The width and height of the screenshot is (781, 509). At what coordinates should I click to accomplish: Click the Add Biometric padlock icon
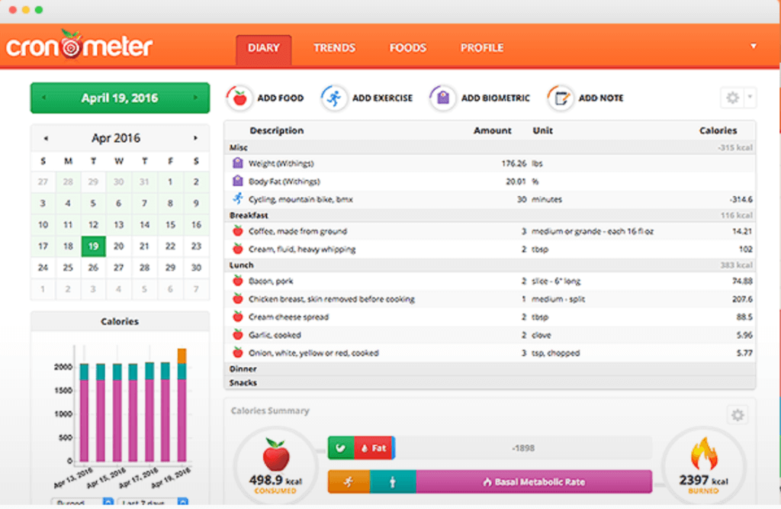coord(442,98)
